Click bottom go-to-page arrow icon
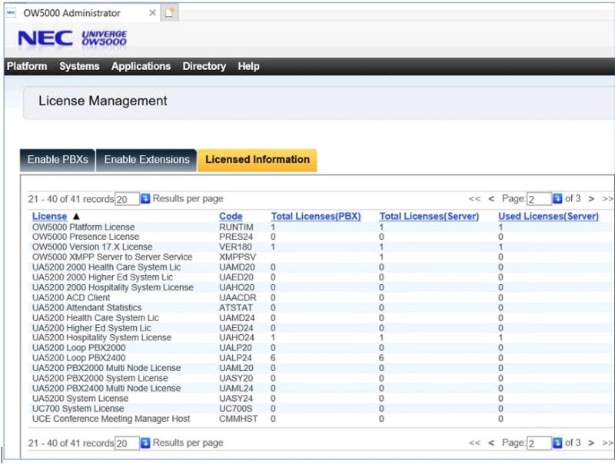 click(557, 442)
